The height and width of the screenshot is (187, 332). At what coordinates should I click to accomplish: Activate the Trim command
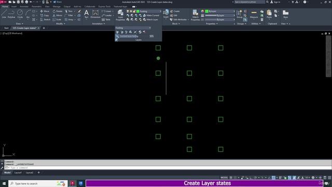69,11
